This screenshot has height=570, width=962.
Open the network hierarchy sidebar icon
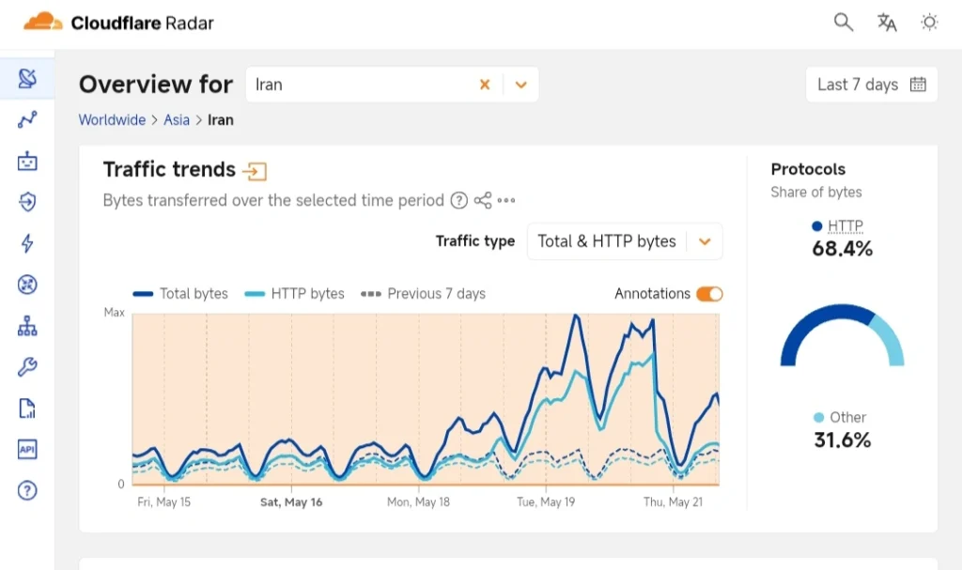27,326
